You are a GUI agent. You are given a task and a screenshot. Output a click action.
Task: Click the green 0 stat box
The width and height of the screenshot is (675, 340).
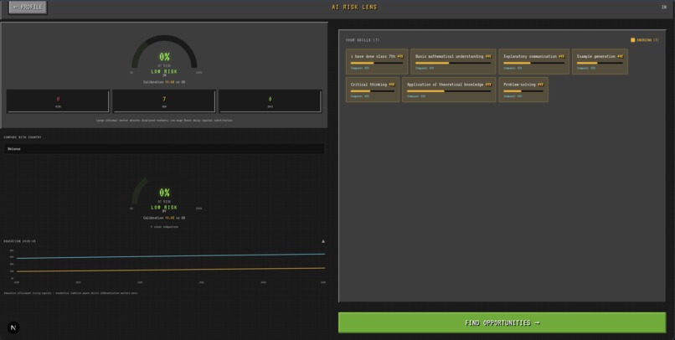[x=270, y=101]
